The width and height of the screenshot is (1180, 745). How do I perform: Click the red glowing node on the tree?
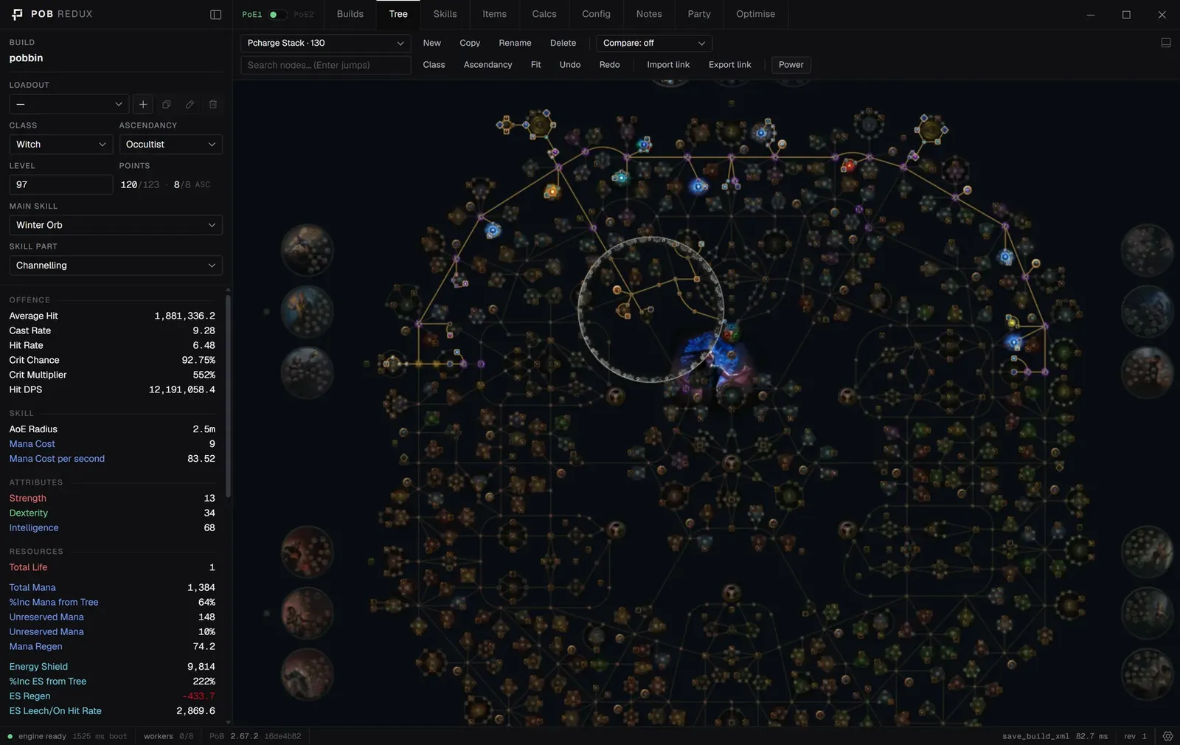tap(849, 165)
